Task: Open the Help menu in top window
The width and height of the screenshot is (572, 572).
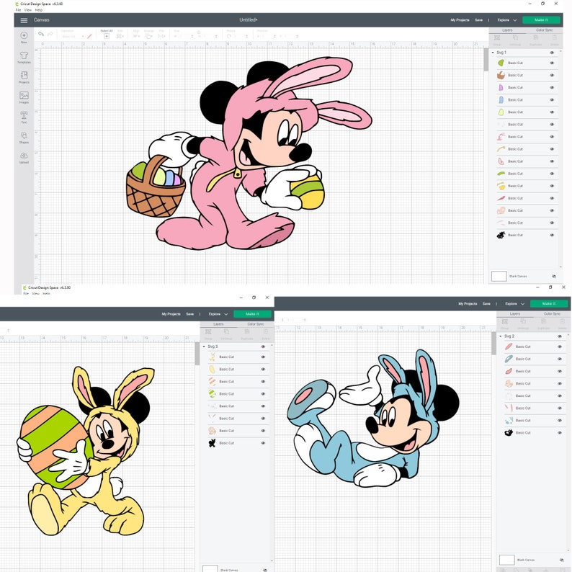Action: (39, 10)
